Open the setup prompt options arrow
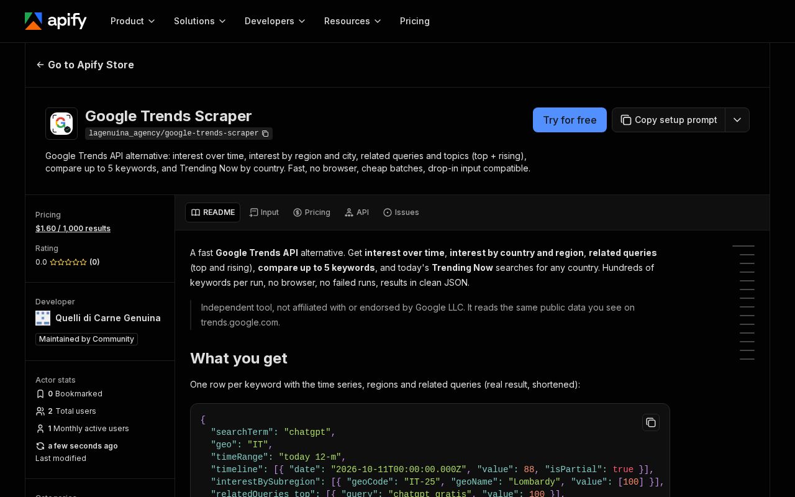 coord(737,120)
